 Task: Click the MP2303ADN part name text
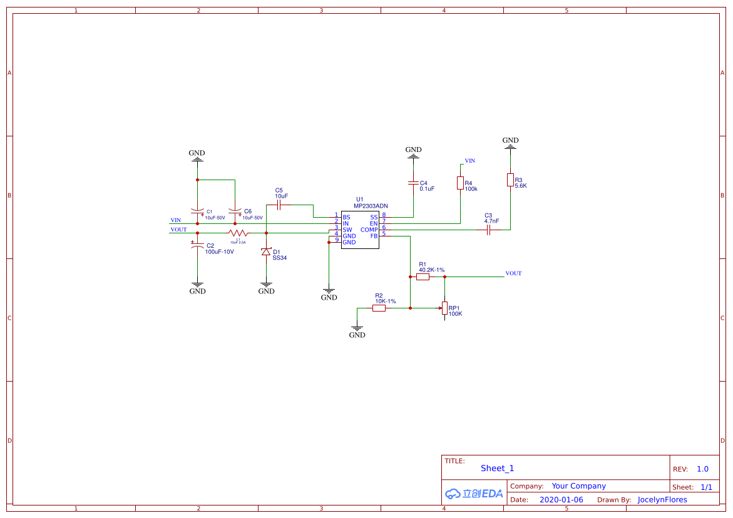(371, 206)
